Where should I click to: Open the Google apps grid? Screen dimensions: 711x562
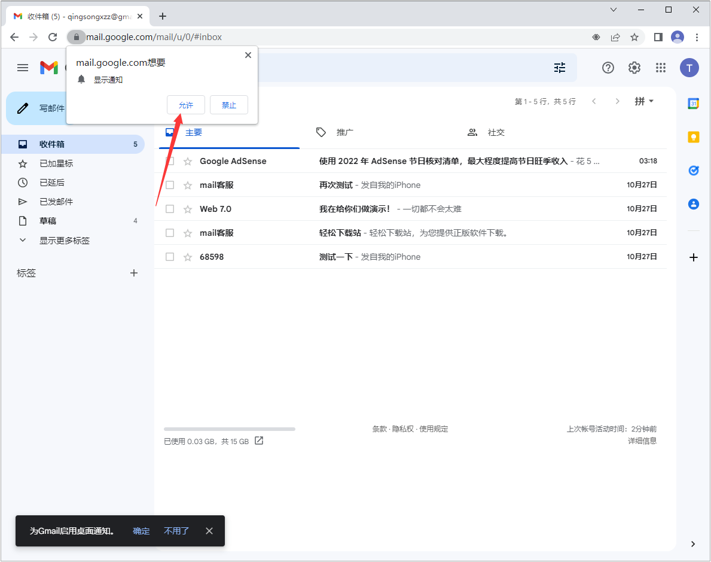(661, 68)
